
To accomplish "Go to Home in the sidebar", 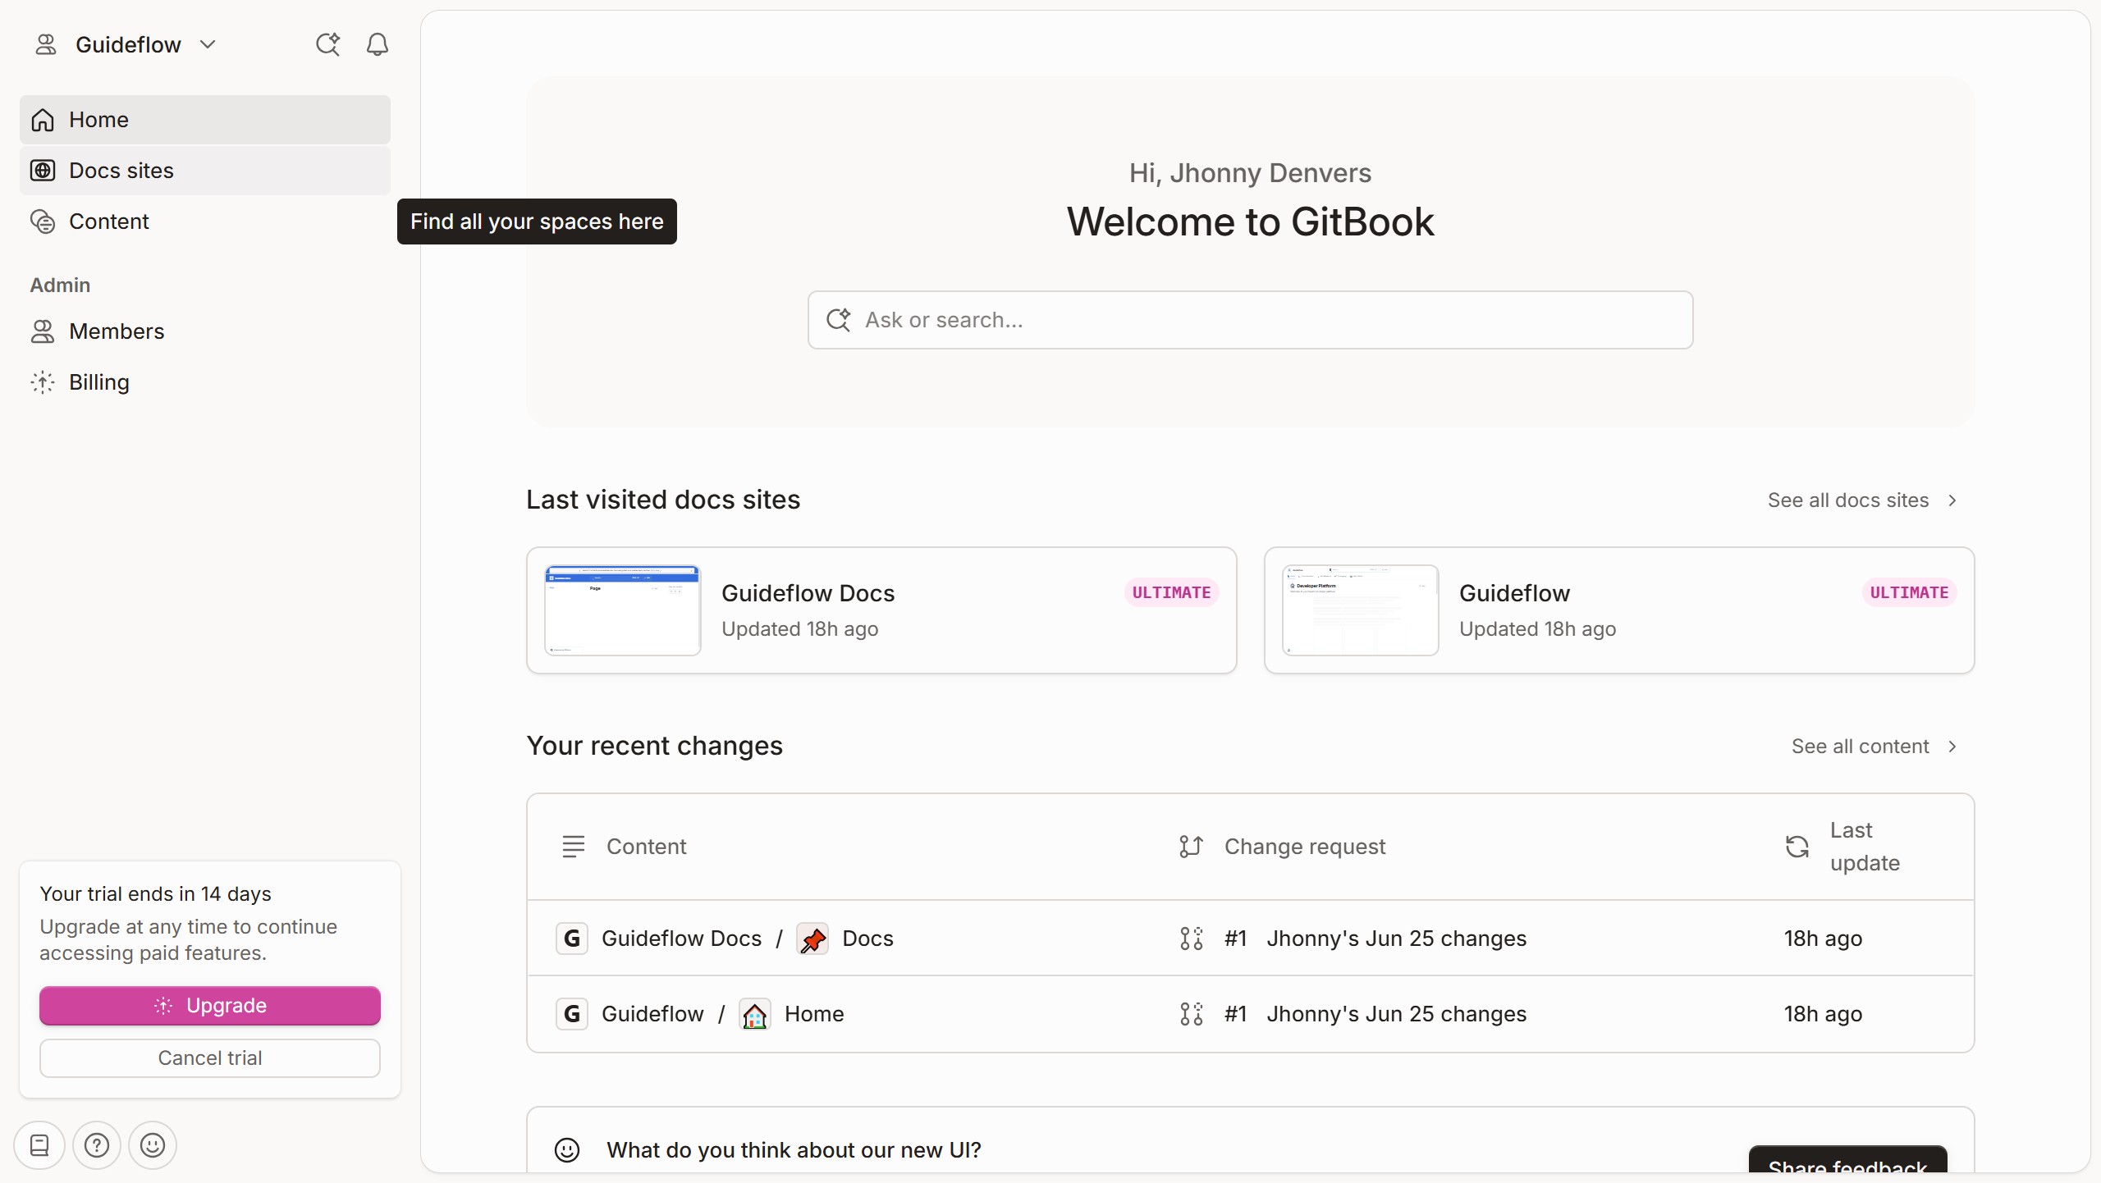I will tap(205, 120).
